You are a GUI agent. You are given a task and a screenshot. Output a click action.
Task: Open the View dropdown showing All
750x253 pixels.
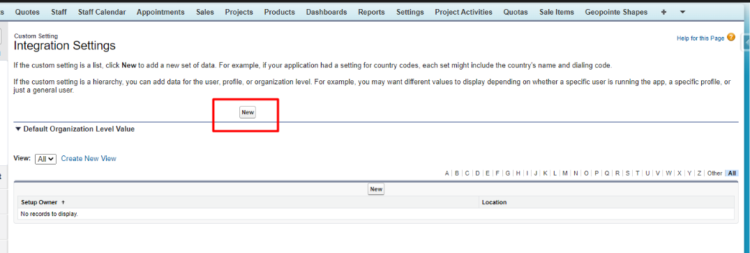46,159
